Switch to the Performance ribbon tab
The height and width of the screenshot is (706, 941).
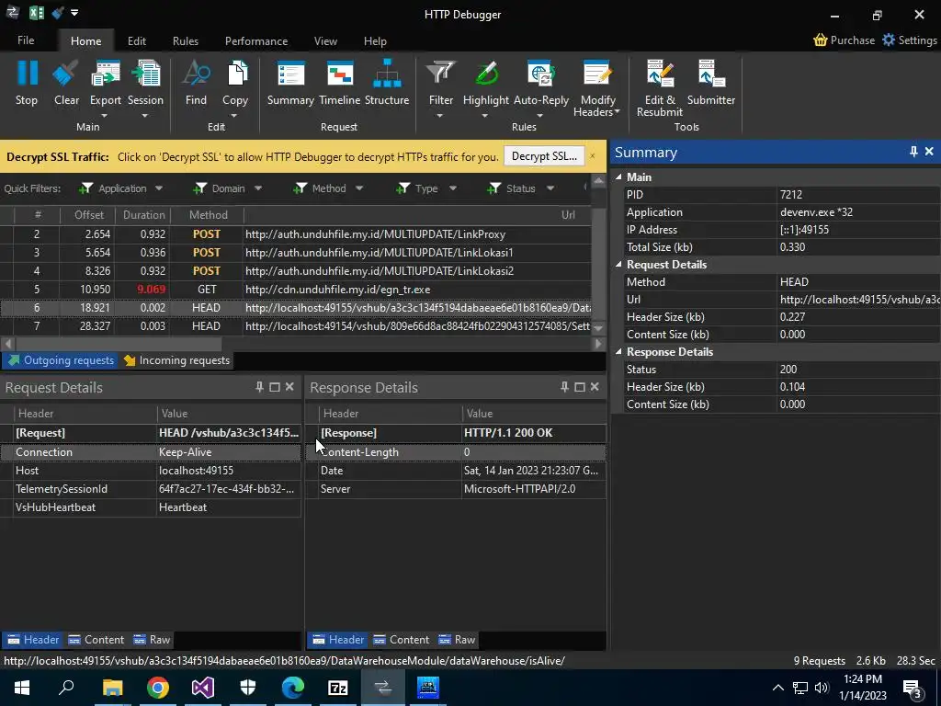[256, 40]
